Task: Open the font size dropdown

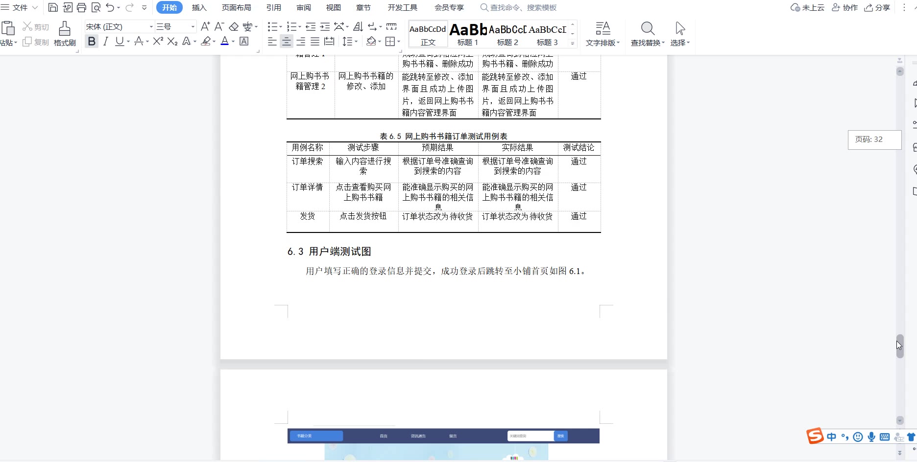Action: tap(193, 26)
